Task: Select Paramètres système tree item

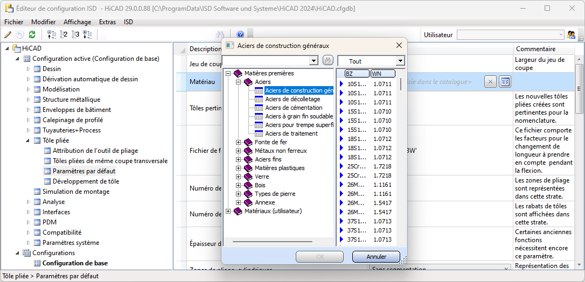Action: click(x=71, y=243)
